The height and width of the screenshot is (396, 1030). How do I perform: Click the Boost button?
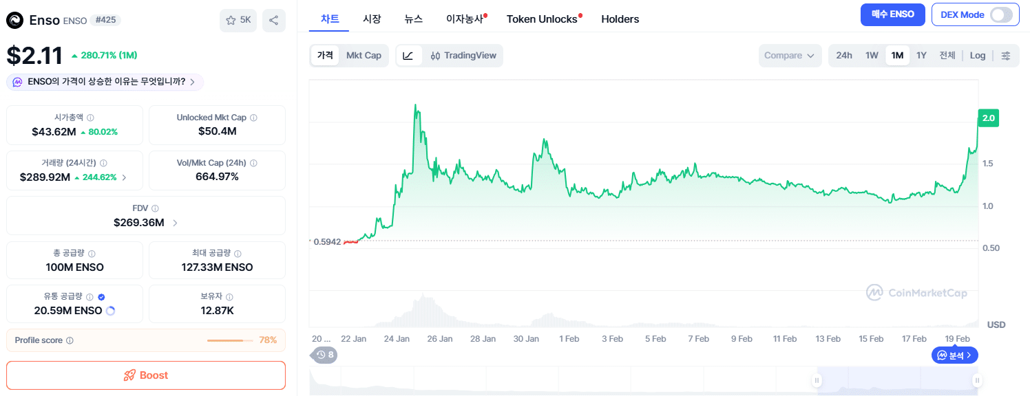pos(146,375)
